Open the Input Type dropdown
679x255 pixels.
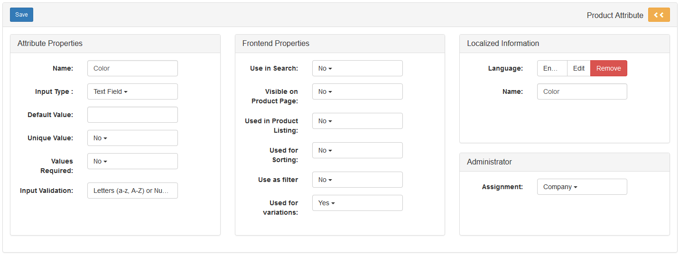tap(132, 91)
